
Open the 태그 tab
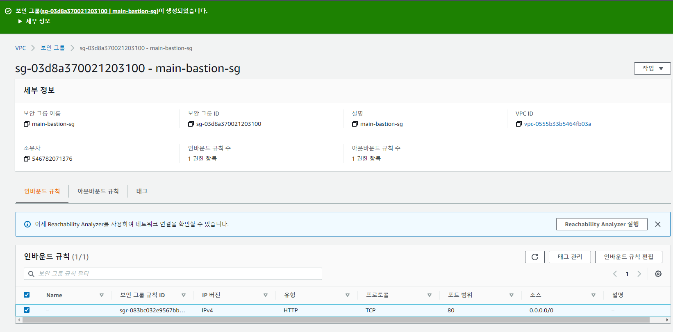coord(142,191)
